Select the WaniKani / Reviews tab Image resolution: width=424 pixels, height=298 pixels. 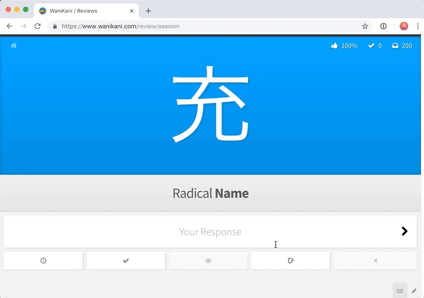[x=86, y=11]
